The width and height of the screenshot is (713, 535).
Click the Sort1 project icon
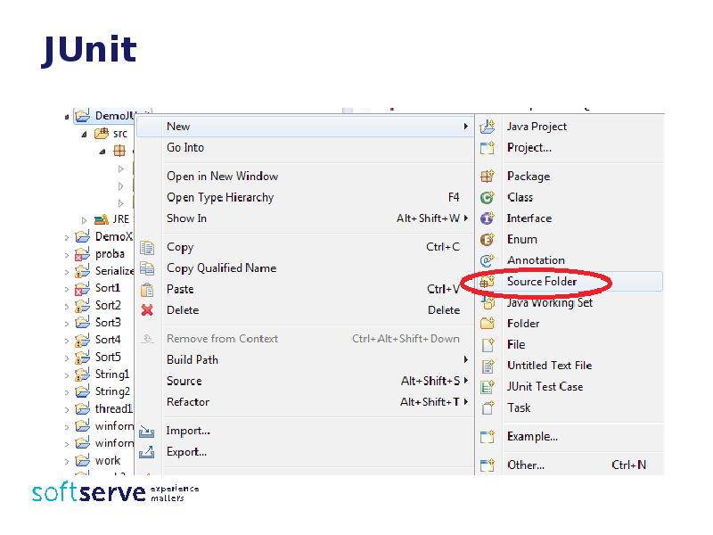(x=82, y=288)
